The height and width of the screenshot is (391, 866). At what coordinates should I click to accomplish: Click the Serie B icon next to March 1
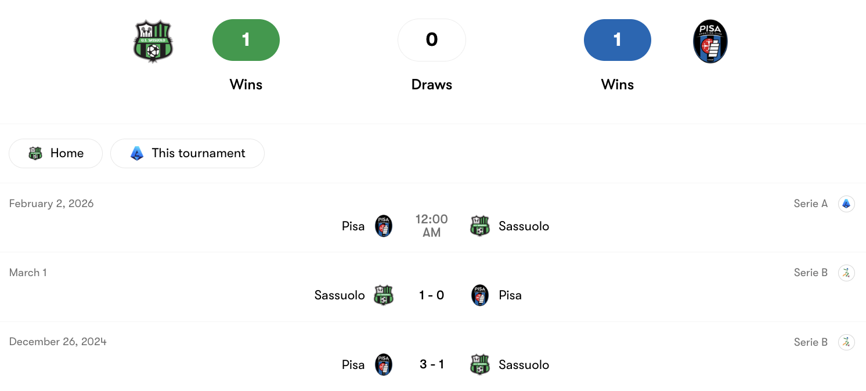tap(847, 273)
